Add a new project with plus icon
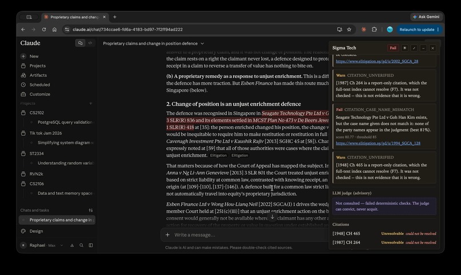The image size is (461, 275). click(x=90, y=103)
